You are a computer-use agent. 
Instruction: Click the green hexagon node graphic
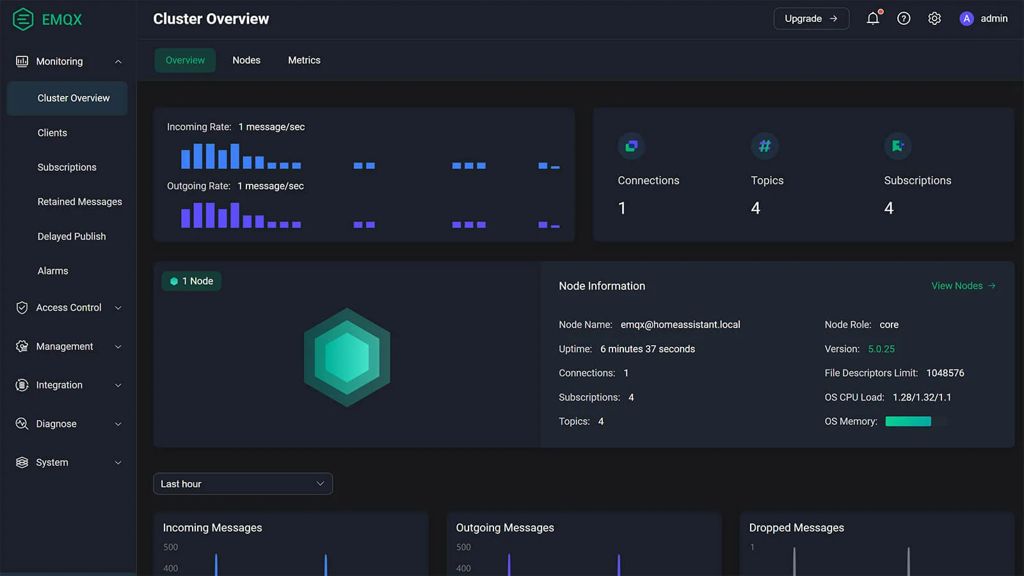(347, 357)
